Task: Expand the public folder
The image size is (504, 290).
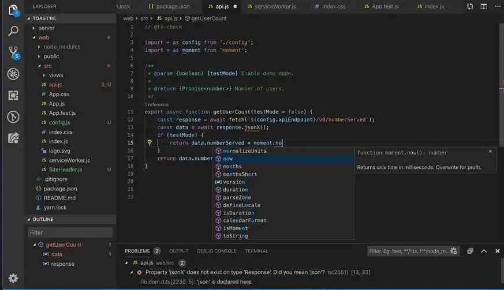Action: pos(39,56)
